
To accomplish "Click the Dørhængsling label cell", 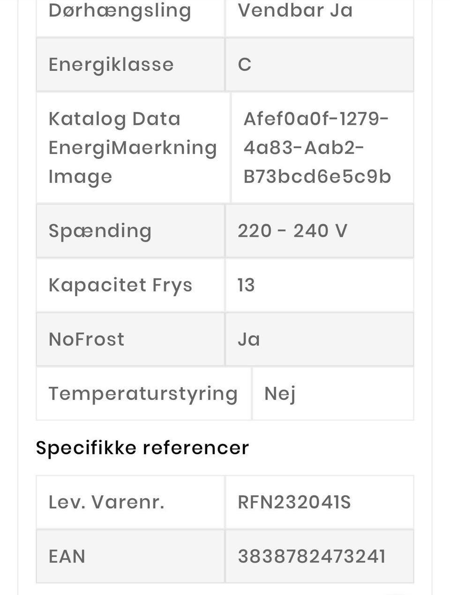I will click(120, 10).
